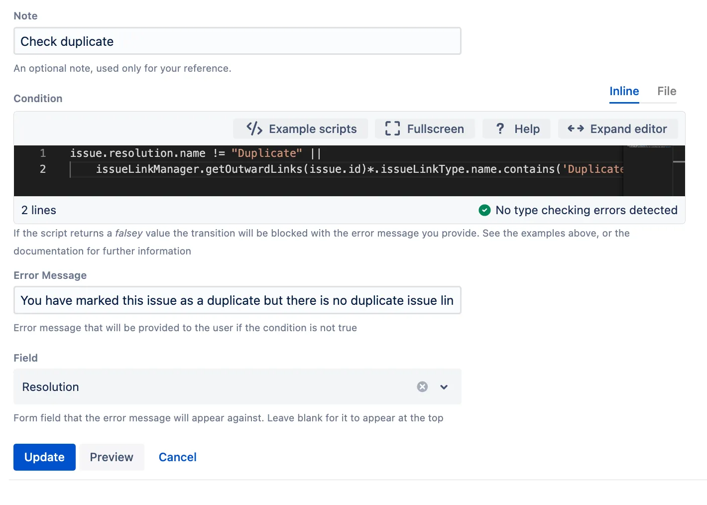Click the Error Message label
This screenshot has height=505, width=707.
(x=50, y=275)
